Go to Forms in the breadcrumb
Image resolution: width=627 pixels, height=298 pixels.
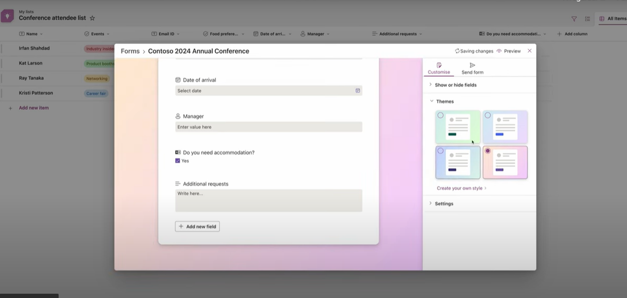tap(130, 51)
